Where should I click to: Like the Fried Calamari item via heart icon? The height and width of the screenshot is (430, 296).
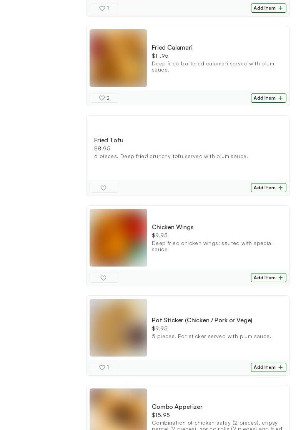[102, 98]
